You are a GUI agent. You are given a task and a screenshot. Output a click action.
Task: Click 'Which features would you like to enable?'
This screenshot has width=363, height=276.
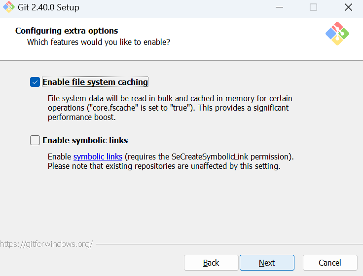pos(99,42)
